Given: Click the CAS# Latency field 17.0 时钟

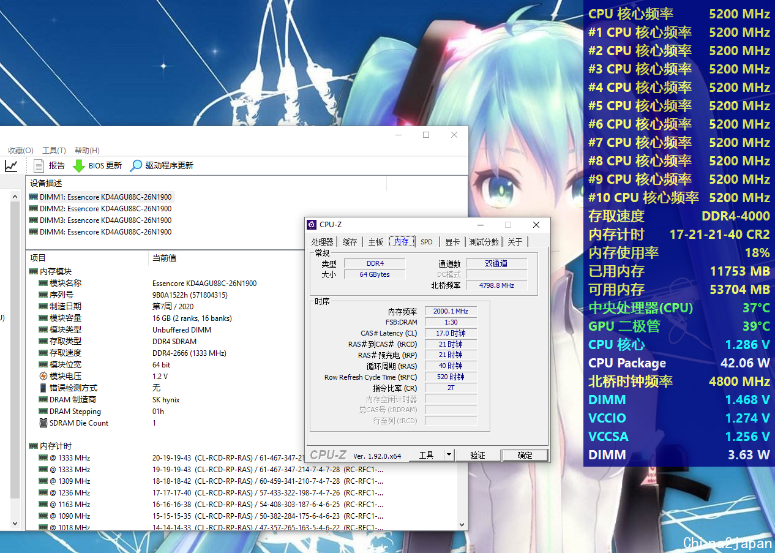Looking at the screenshot, I should point(450,333).
